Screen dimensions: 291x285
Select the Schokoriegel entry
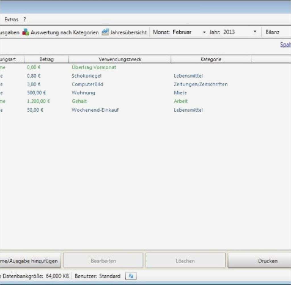pos(86,76)
